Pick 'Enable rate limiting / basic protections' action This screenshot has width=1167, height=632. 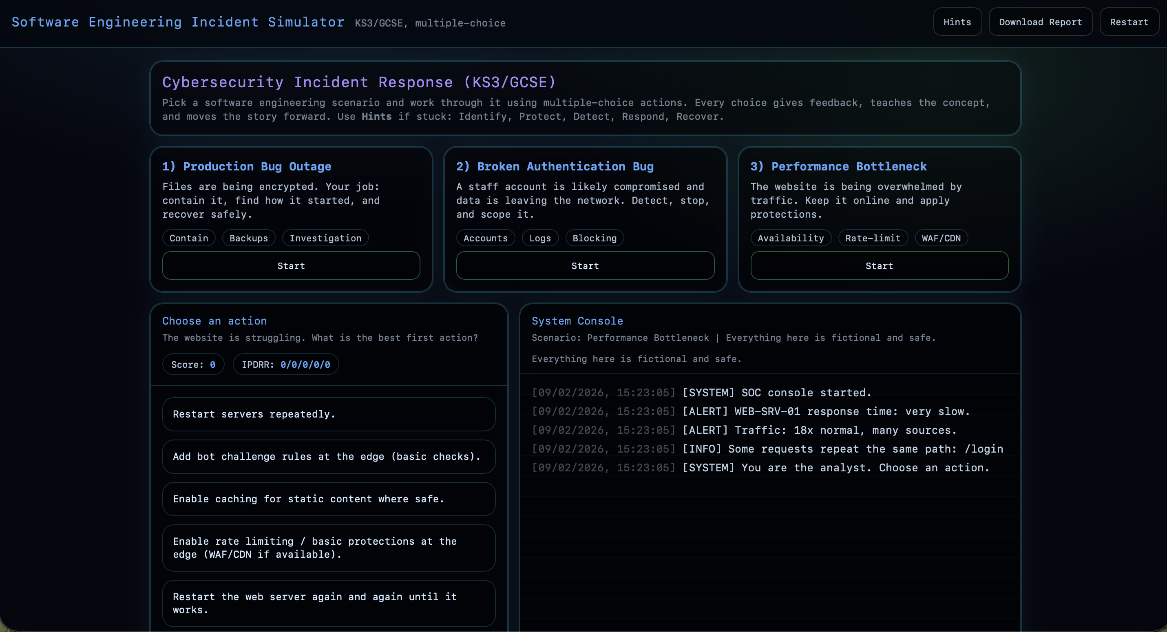pos(329,548)
